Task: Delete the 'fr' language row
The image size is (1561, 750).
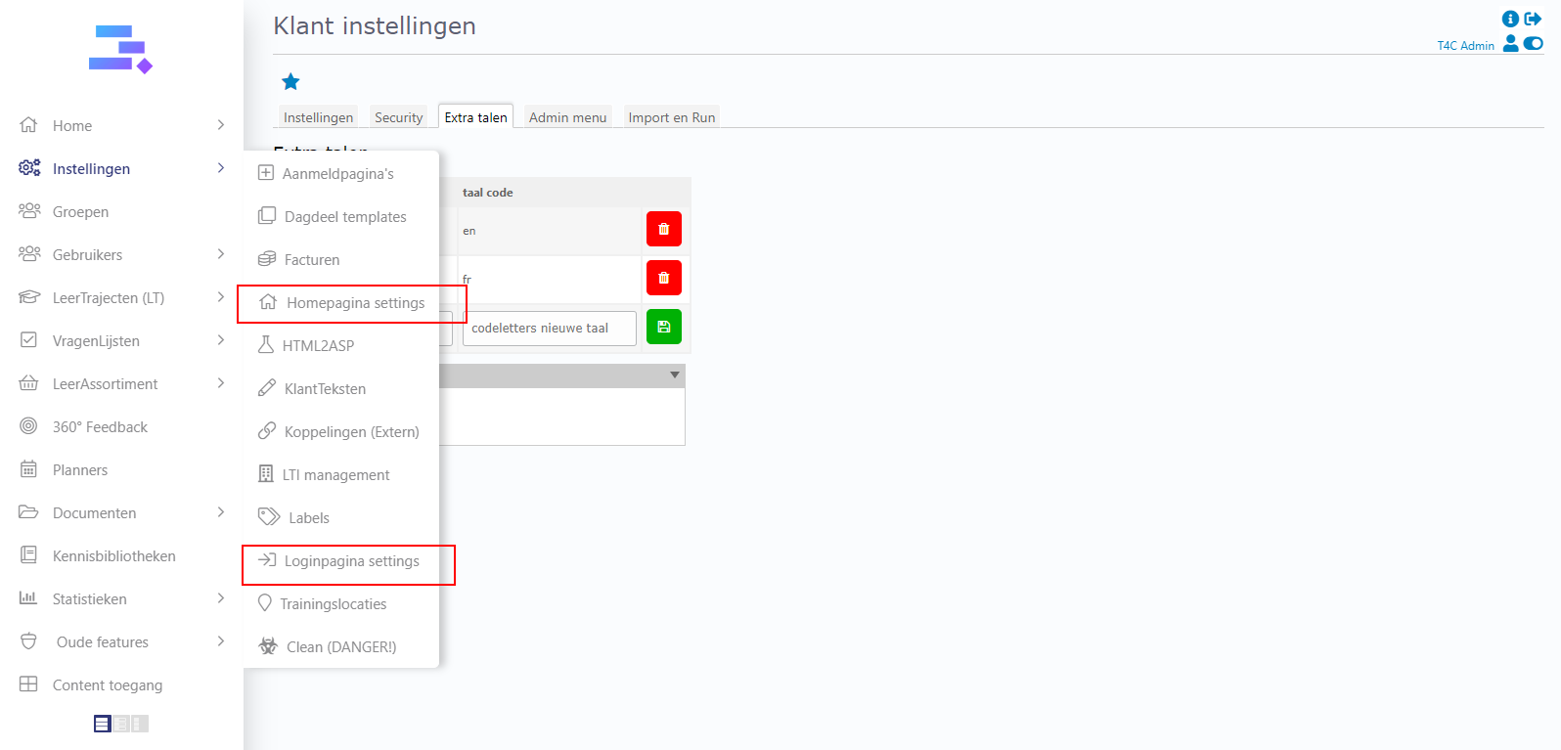Action: 663,279
